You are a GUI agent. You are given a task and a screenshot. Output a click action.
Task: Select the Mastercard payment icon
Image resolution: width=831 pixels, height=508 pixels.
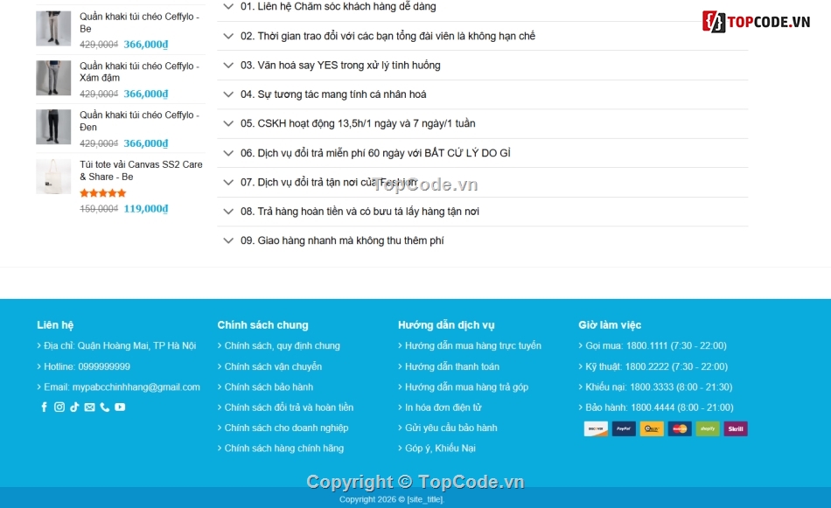click(x=680, y=428)
